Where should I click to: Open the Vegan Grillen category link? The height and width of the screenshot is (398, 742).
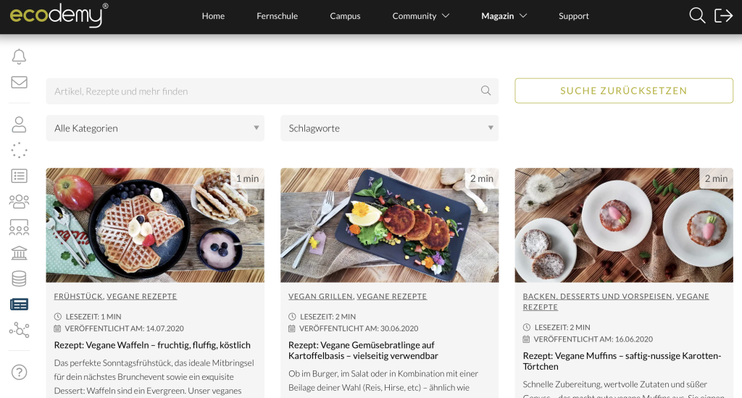(320, 297)
